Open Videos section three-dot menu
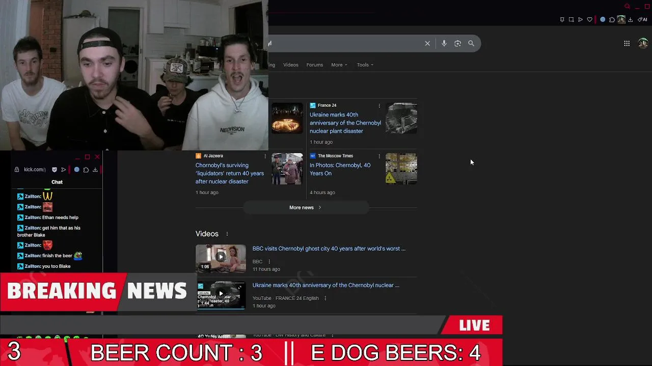 pyautogui.click(x=227, y=234)
